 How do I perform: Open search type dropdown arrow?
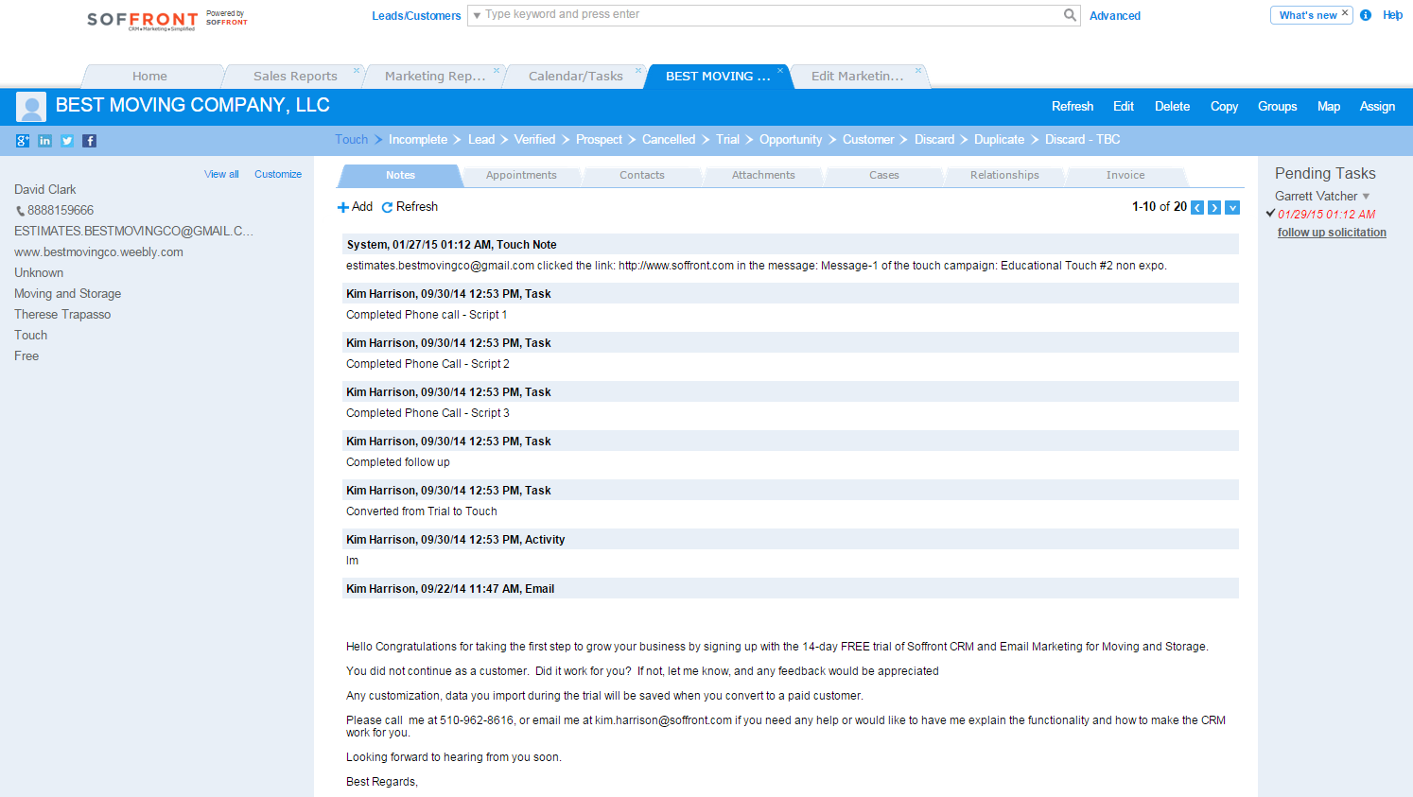[477, 15]
